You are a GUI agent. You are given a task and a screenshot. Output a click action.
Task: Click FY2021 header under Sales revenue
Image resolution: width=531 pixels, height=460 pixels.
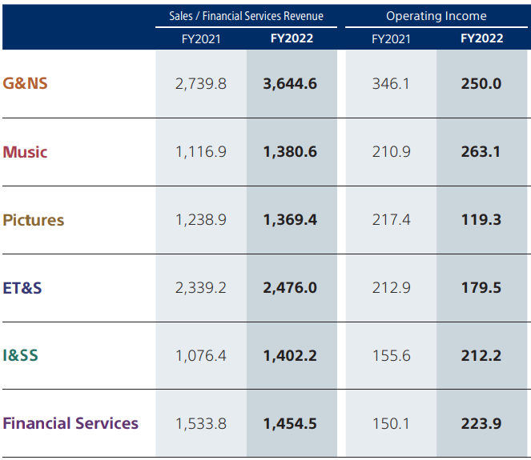(200, 38)
